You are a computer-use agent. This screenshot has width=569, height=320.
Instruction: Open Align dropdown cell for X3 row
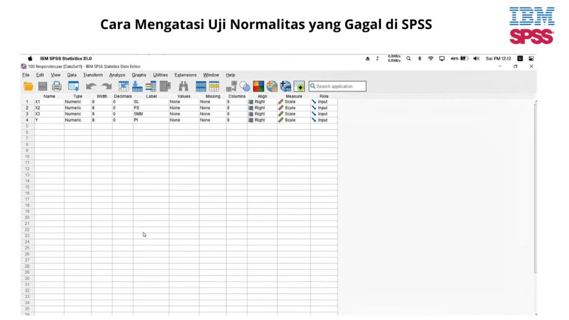(x=262, y=114)
